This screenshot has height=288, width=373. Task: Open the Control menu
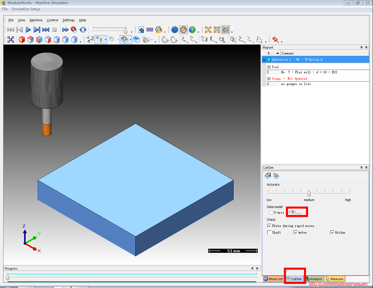tap(52, 20)
